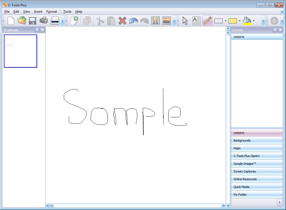Save with the floppy disk icon

[33, 21]
